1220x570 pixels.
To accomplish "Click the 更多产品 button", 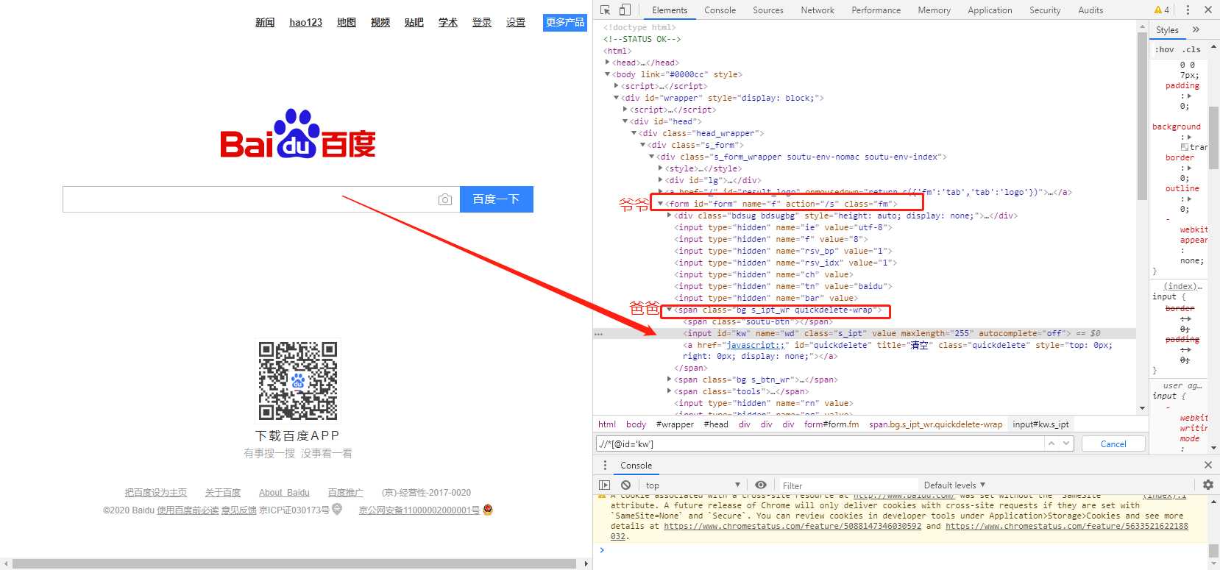I will click(x=565, y=23).
